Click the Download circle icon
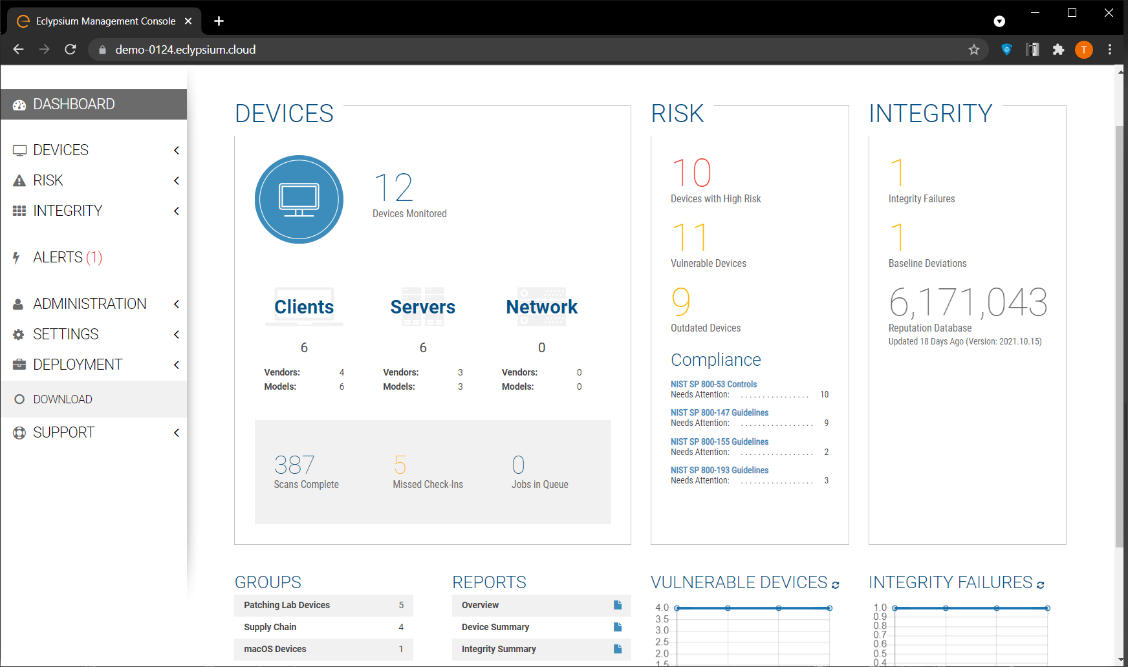The image size is (1128, 667). click(x=19, y=399)
